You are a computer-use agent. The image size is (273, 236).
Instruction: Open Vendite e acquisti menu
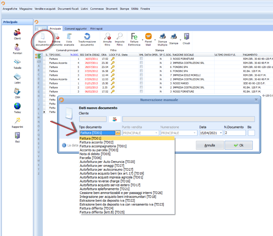pyautogui.click(x=45, y=9)
